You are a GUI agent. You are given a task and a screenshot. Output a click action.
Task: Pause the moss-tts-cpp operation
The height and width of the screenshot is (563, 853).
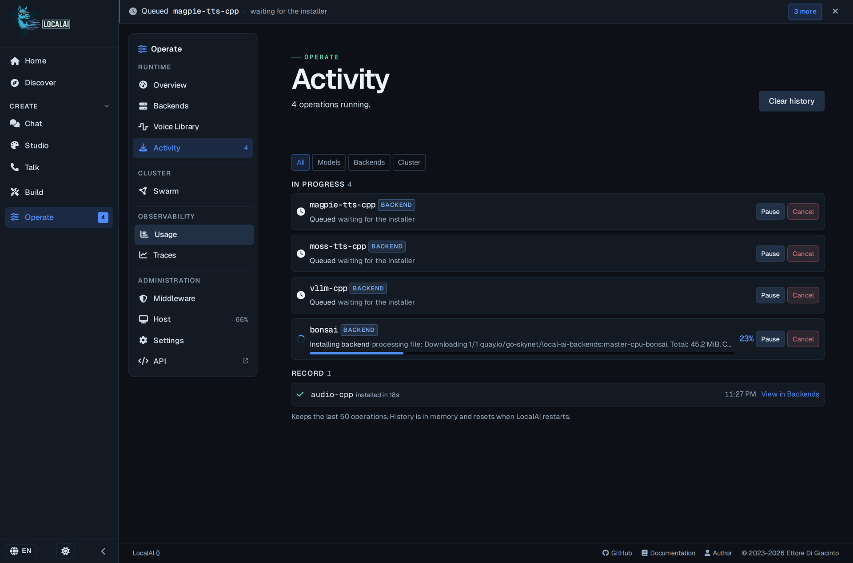tap(770, 254)
